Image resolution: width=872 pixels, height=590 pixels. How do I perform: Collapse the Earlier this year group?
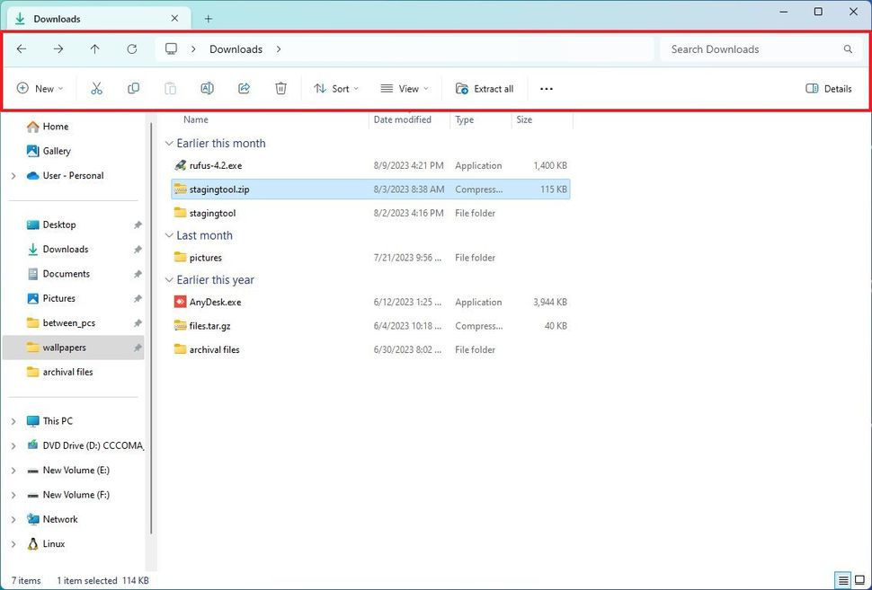169,280
